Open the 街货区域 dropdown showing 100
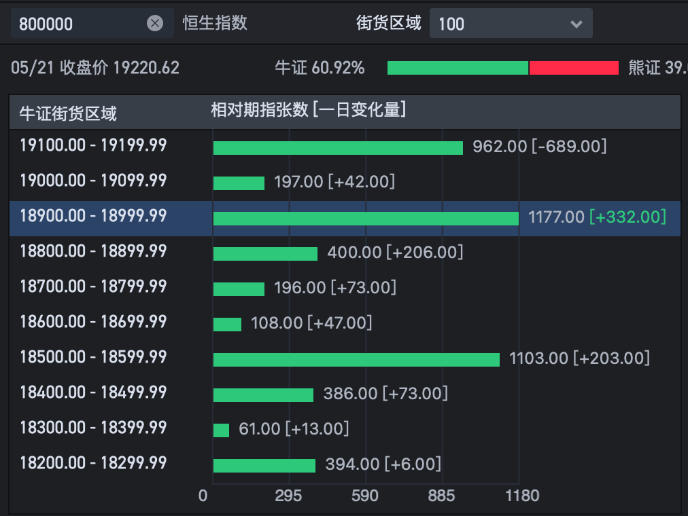This screenshot has width=688, height=516. coord(510,24)
